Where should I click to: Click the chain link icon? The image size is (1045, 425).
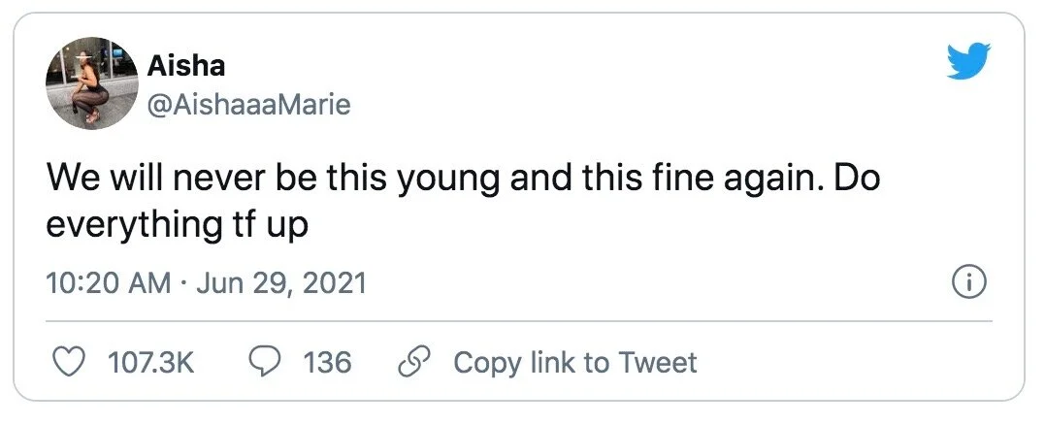[x=415, y=363]
